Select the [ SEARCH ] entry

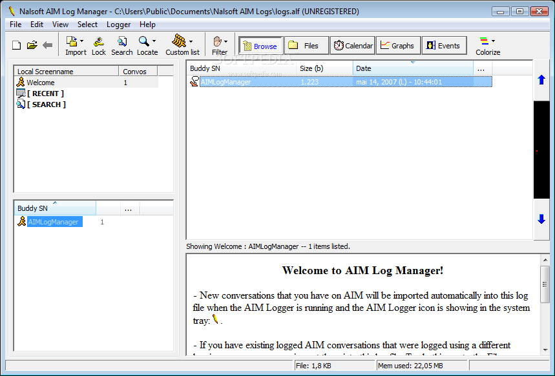tap(47, 104)
